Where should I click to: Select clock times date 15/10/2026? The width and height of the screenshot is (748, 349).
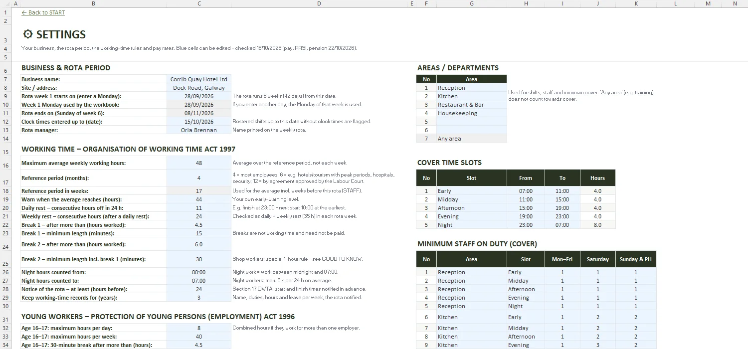tap(199, 122)
